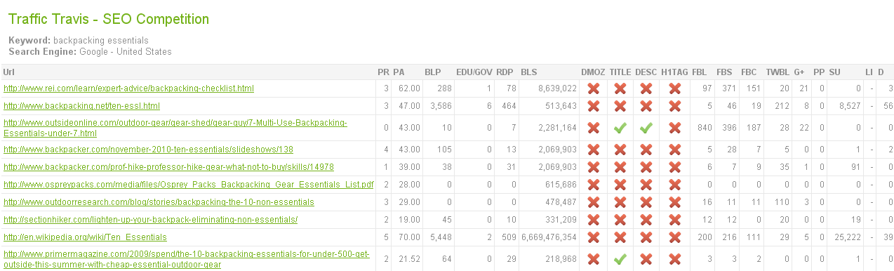Click red H1TAG cross in wikipedia row
This screenshot has width=894, height=271.
click(x=674, y=237)
